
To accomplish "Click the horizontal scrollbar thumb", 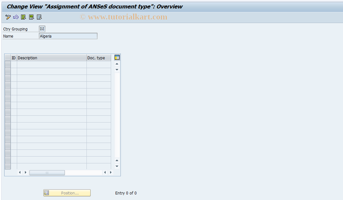I will [x=47, y=173].
